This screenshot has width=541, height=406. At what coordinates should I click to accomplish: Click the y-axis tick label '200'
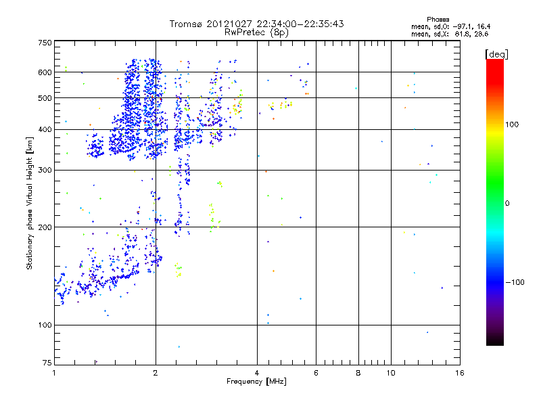pos(45,227)
